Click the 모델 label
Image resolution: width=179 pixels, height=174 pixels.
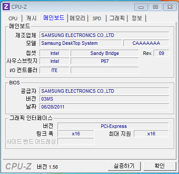click(x=31, y=43)
